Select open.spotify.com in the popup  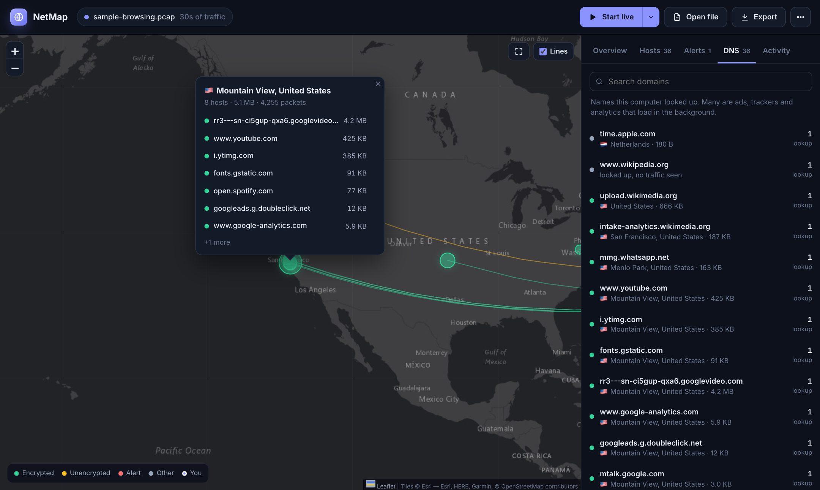pyautogui.click(x=285, y=191)
